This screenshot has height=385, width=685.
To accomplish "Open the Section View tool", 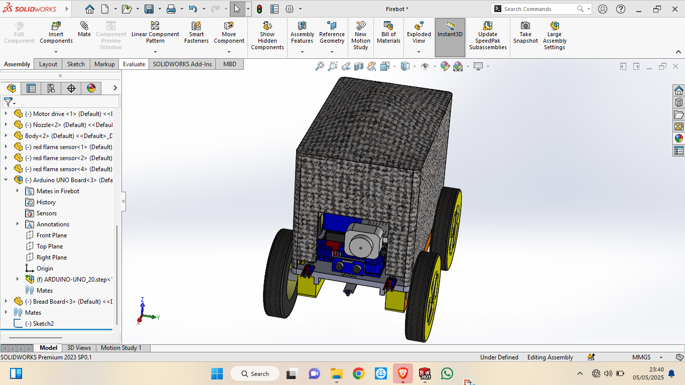I will [359, 66].
